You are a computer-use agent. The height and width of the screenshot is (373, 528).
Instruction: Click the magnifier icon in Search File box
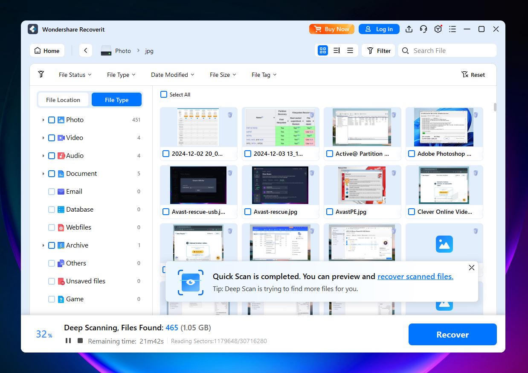coord(406,50)
